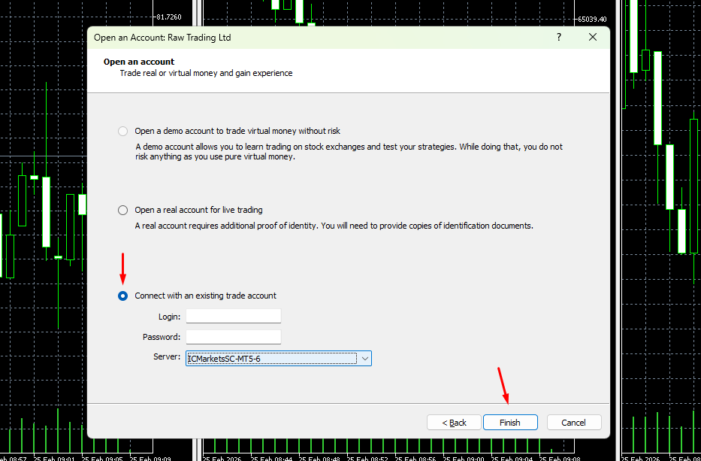Click the ICMarketsSC-MT5-6 server text box

point(270,359)
